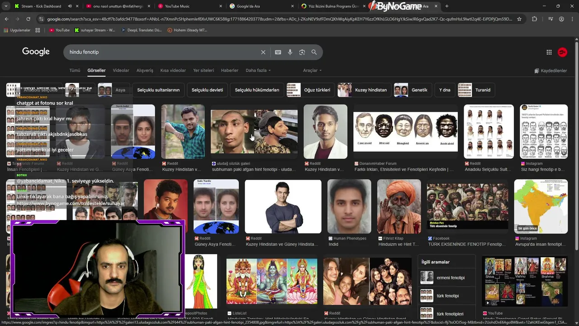This screenshot has height=326, width=579.
Task: Open media controls icon in Chrome toolbar
Action: [x=550, y=19]
